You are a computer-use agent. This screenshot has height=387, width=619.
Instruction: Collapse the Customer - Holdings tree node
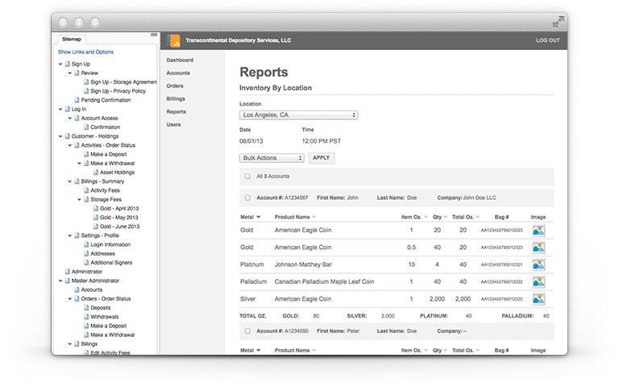tap(60, 136)
